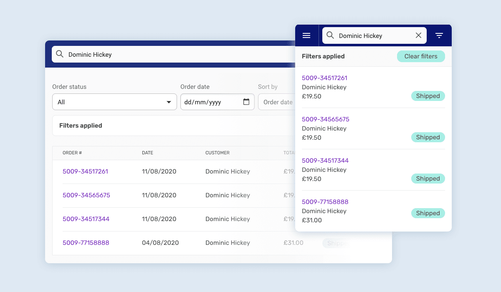Screen dimensions: 501x292
Task: Sort by the ORDER # column header
Action: [x=72, y=153]
